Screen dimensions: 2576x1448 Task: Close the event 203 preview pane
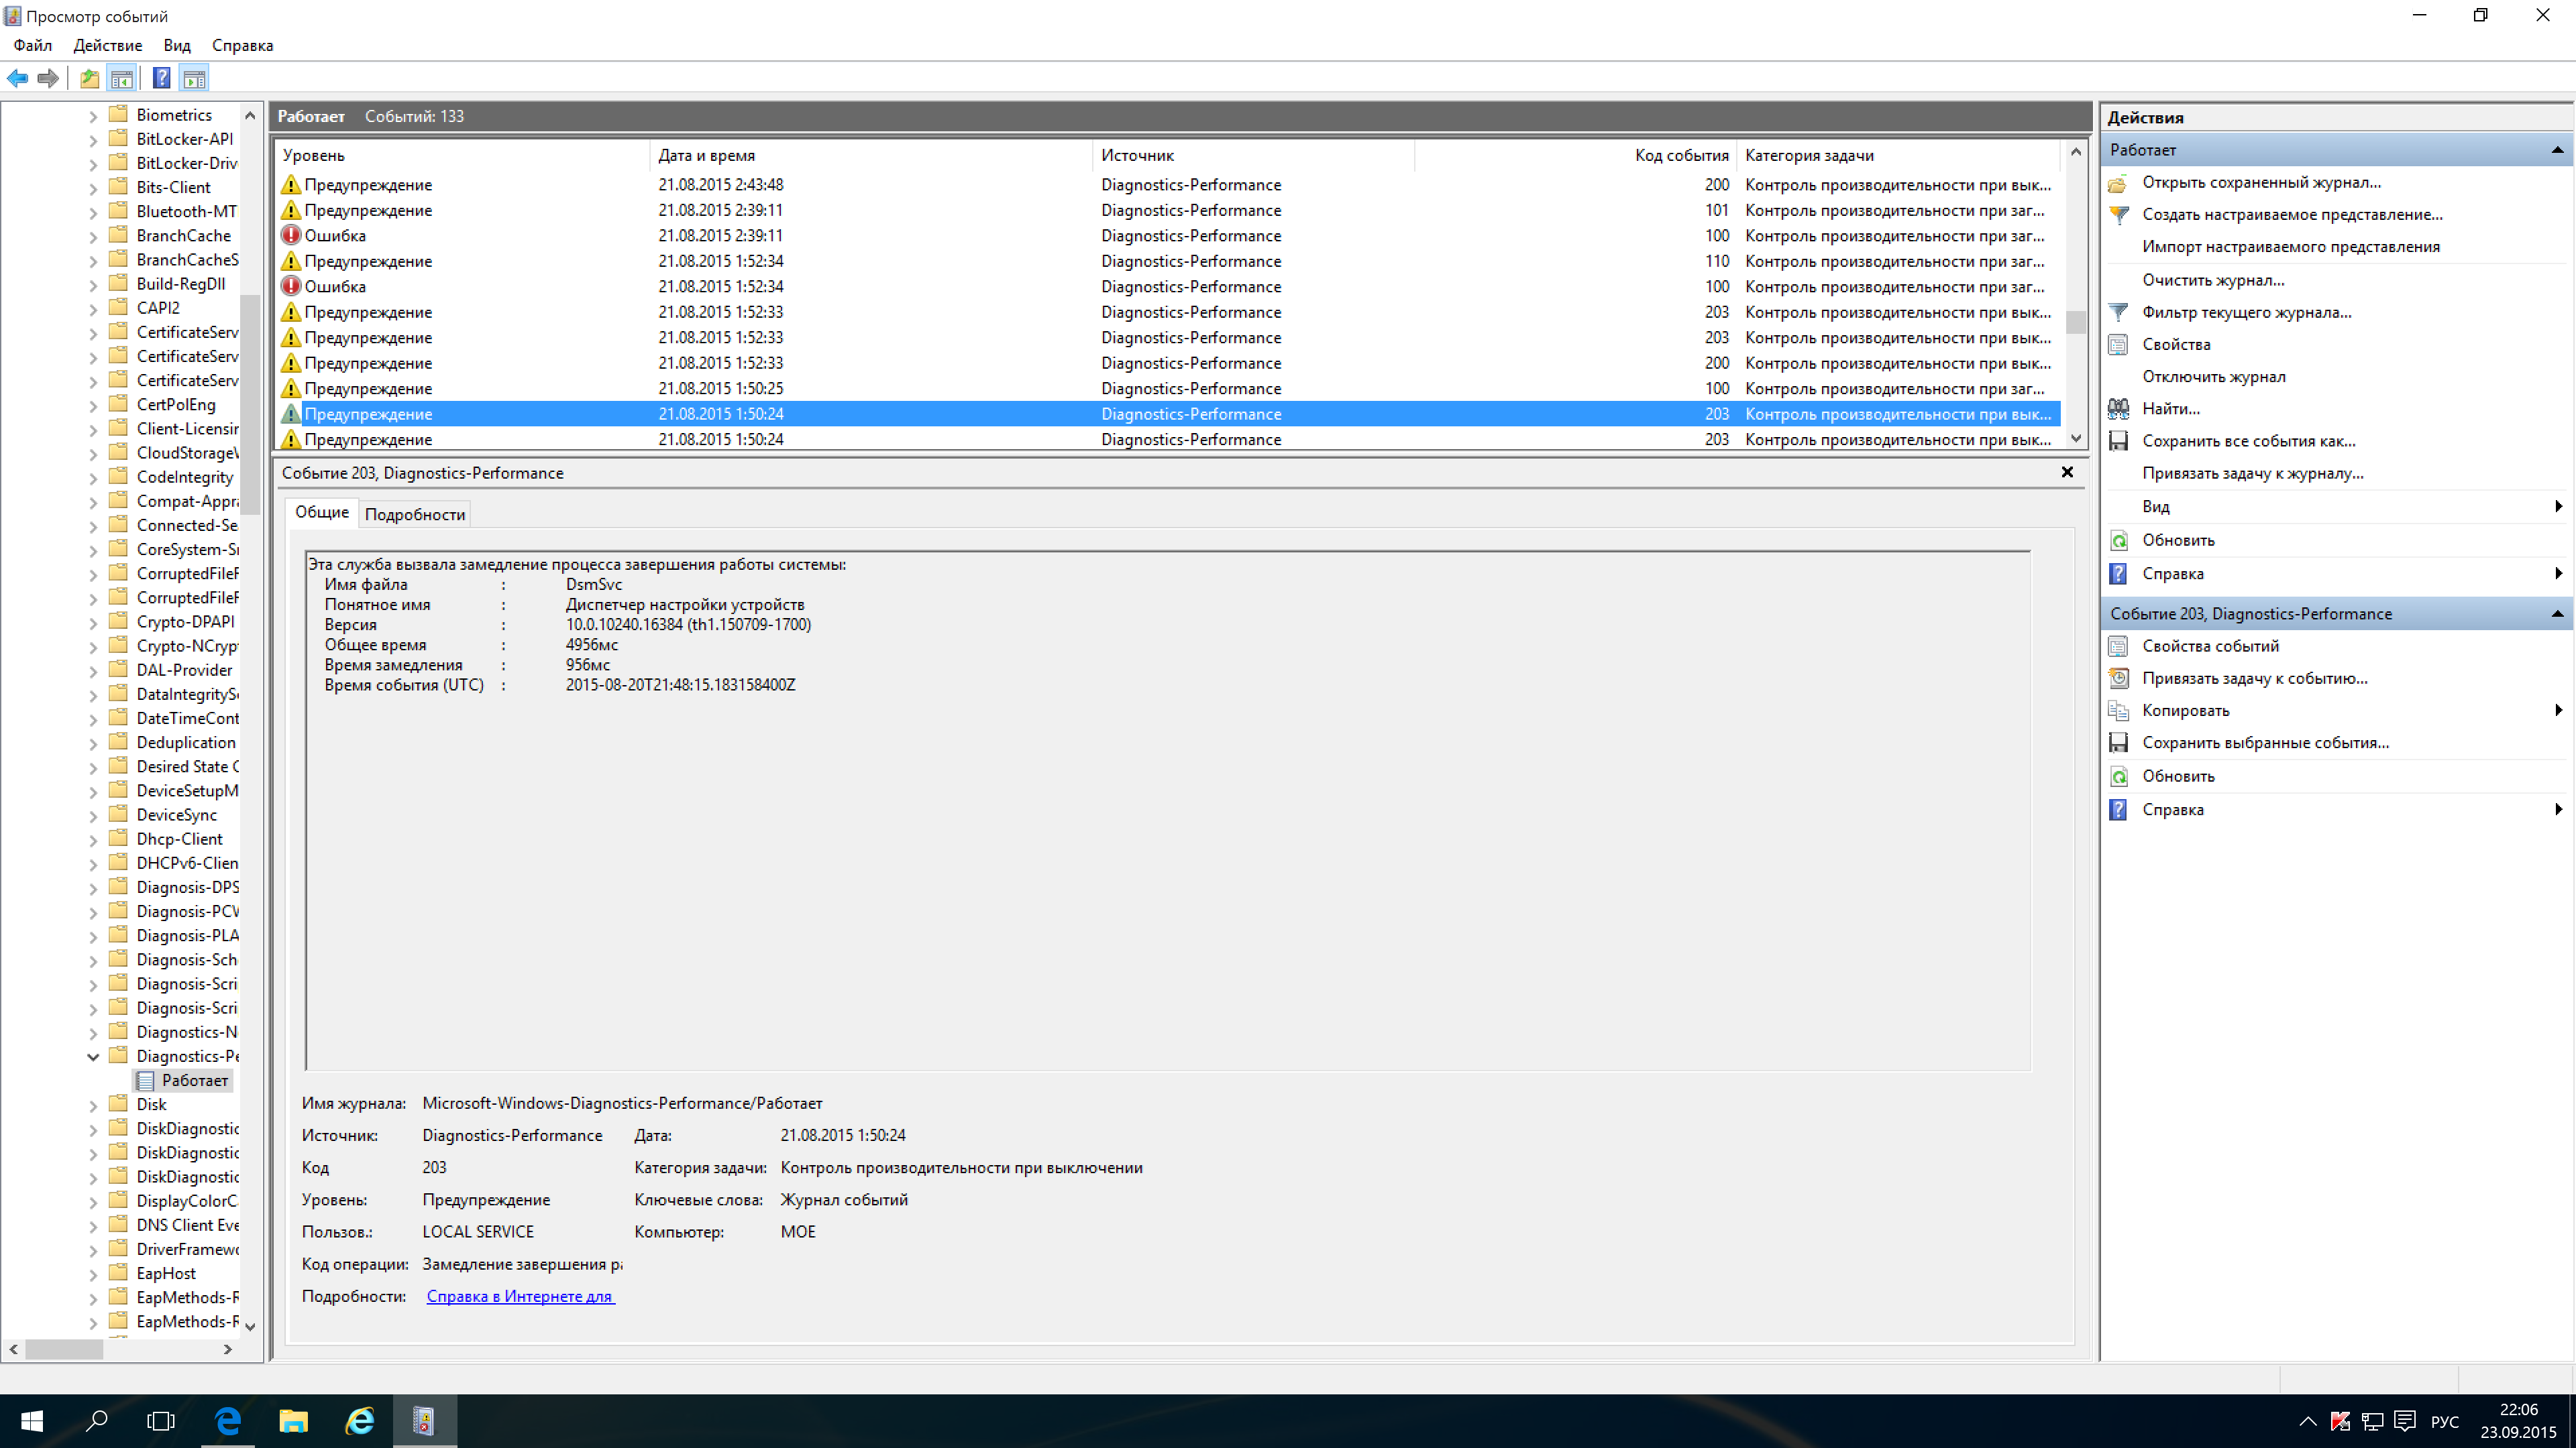pyautogui.click(x=2067, y=473)
